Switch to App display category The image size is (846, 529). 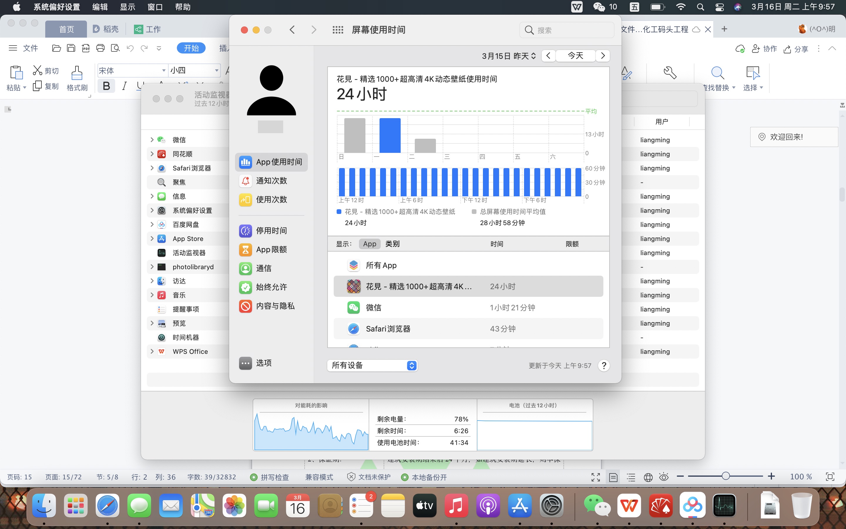click(369, 244)
